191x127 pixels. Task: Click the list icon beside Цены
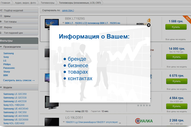1,16
